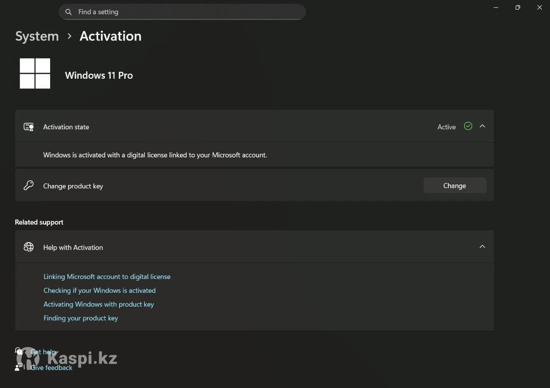The height and width of the screenshot is (388, 550).
Task: Click the Activation state row label
Action: pyautogui.click(x=66, y=127)
